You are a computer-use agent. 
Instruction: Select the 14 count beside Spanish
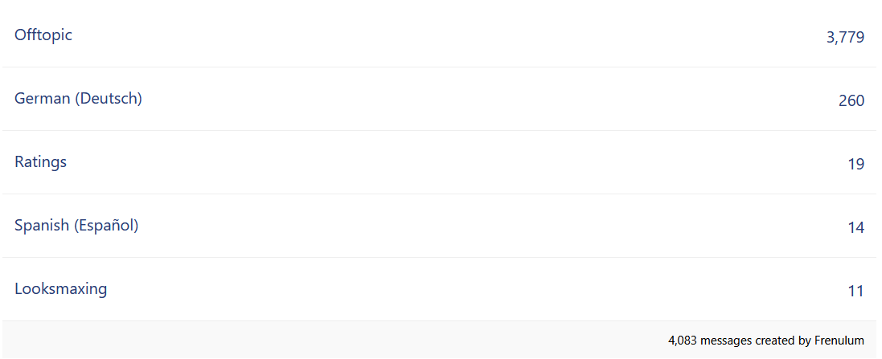click(855, 228)
